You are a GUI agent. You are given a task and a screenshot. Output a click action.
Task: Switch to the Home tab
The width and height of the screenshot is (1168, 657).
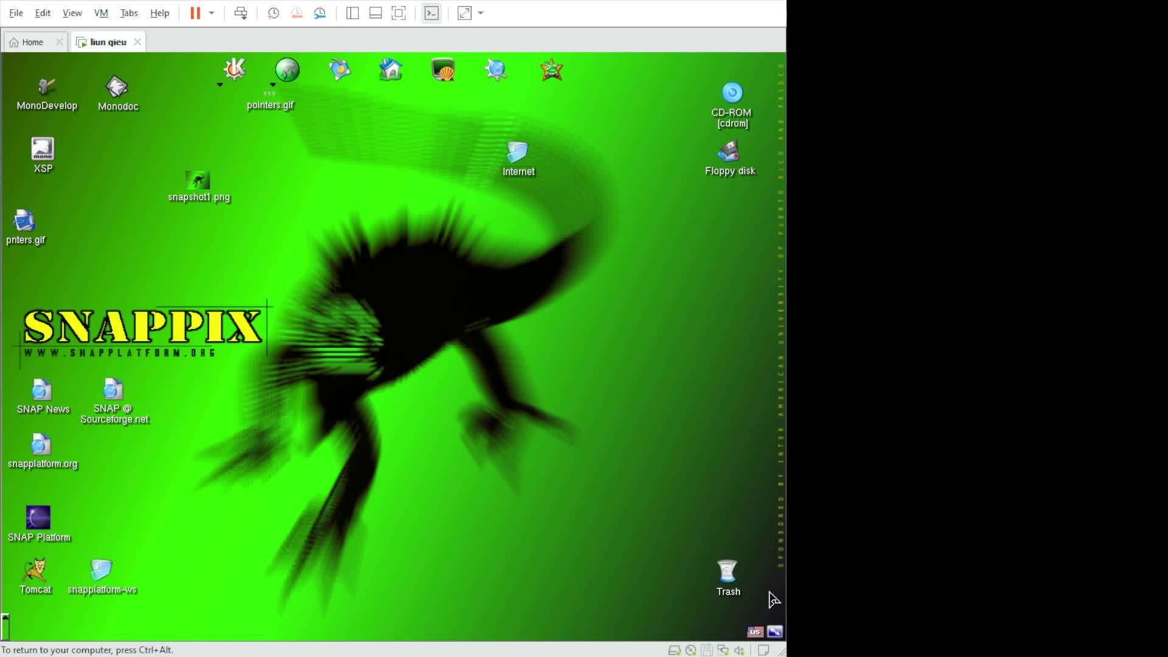pyautogui.click(x=32, y=42)
